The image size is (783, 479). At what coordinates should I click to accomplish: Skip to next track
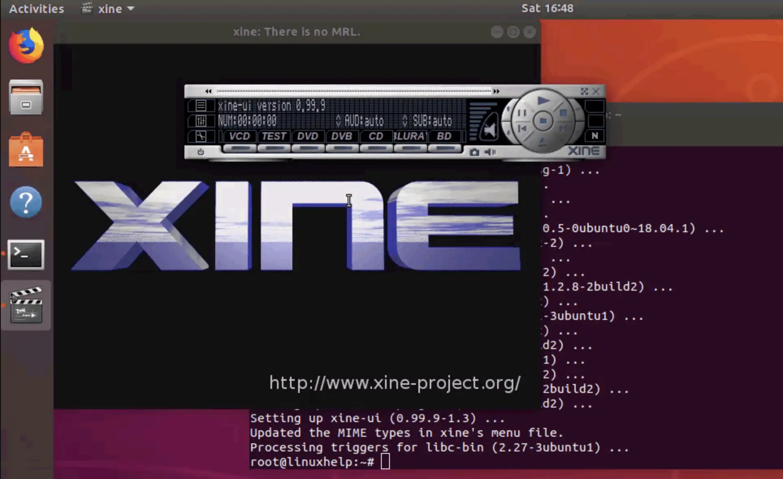pos(563,129)
